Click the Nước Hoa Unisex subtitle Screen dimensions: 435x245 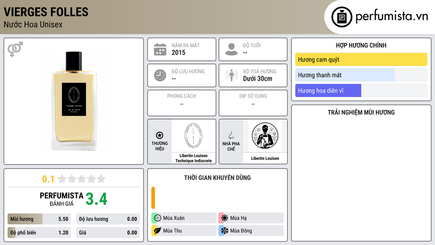(x=33, y=25)
